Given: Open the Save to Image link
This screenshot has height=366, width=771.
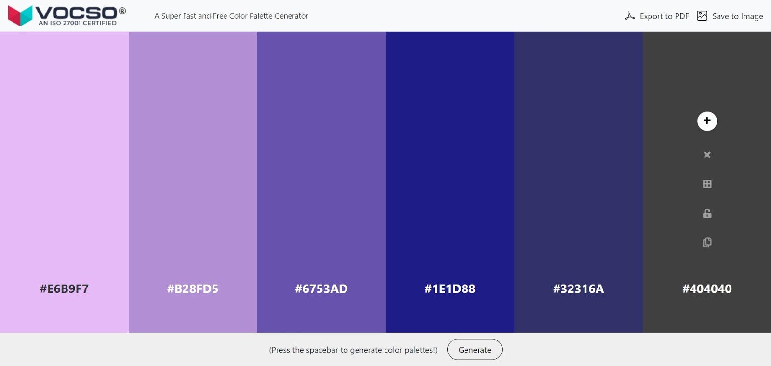Looking at the screenshot, I should click(737, 16).
